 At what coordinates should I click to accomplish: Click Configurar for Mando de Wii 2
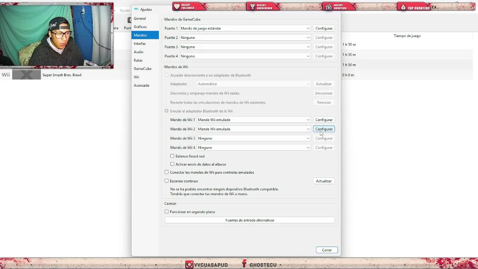click(x=324, y=129)
